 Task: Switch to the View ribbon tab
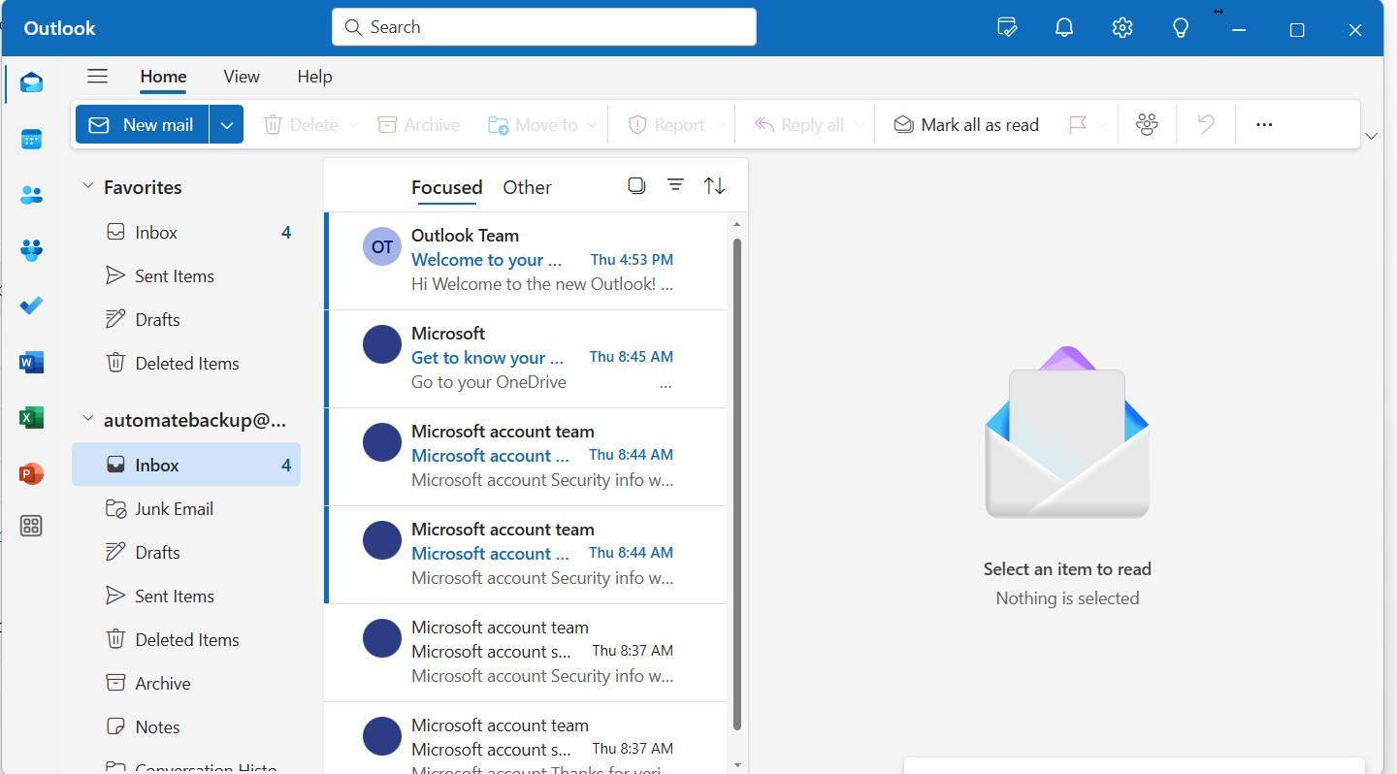[x=242, y=77]
